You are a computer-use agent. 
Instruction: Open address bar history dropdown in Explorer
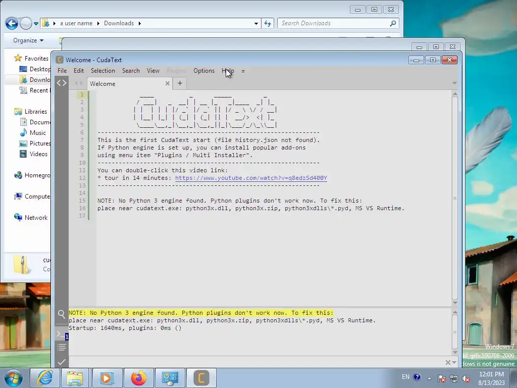click(x=256, y=23)
